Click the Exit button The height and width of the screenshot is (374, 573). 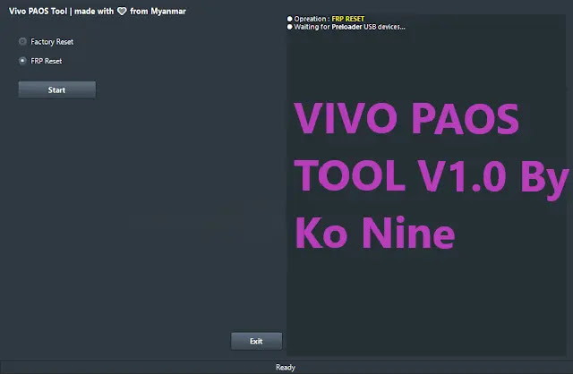[257, 341]
